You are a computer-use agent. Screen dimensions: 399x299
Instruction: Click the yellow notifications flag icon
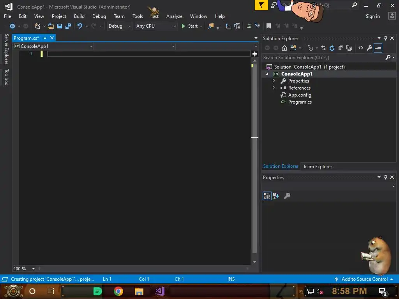point(261,5)
